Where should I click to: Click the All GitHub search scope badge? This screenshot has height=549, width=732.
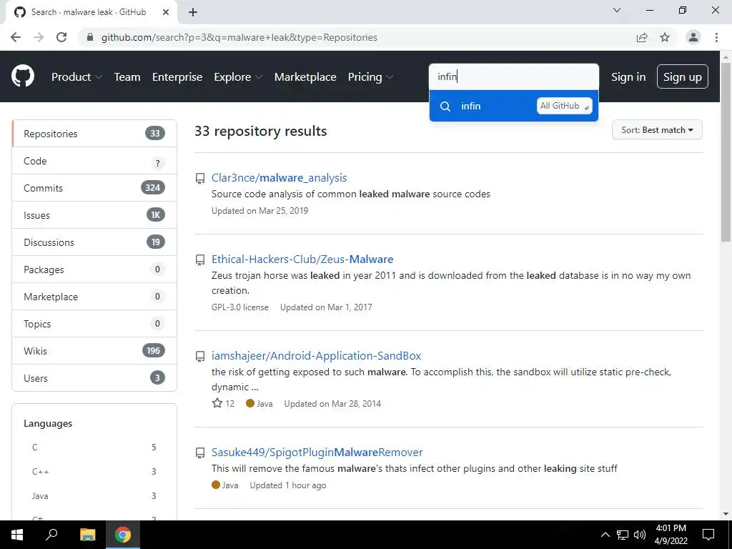pyautogui.click(x=565, y=106)
